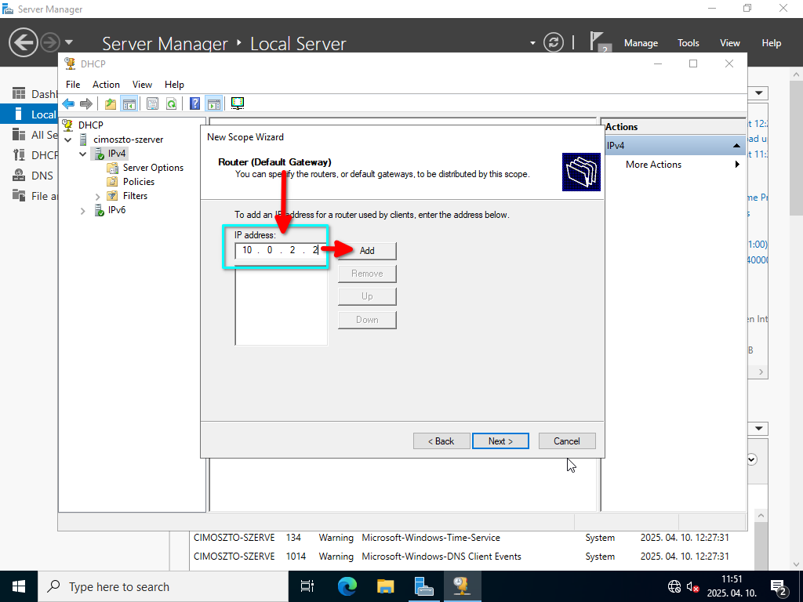Image resolution: width=803 pixels, height=602 pixels.
Task: Expand the Filters tree node
Action: click(98, 196)
